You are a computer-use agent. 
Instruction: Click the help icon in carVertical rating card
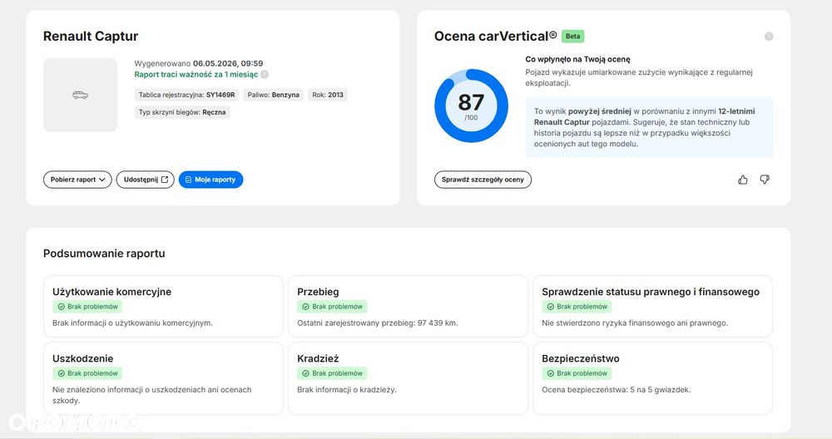tap(769, 37)
